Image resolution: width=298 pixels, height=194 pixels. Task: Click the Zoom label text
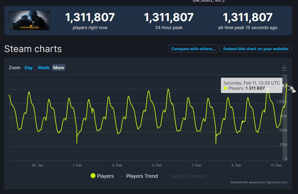pyautogui.click(x=15, y=68)
